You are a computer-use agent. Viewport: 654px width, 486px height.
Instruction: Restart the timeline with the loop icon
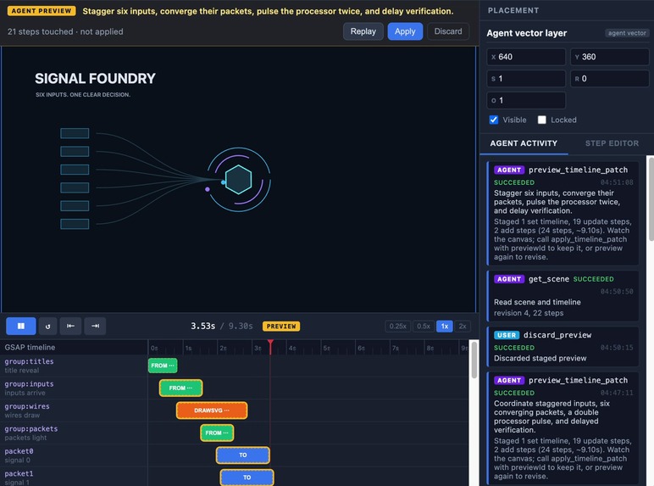(48, 326)
